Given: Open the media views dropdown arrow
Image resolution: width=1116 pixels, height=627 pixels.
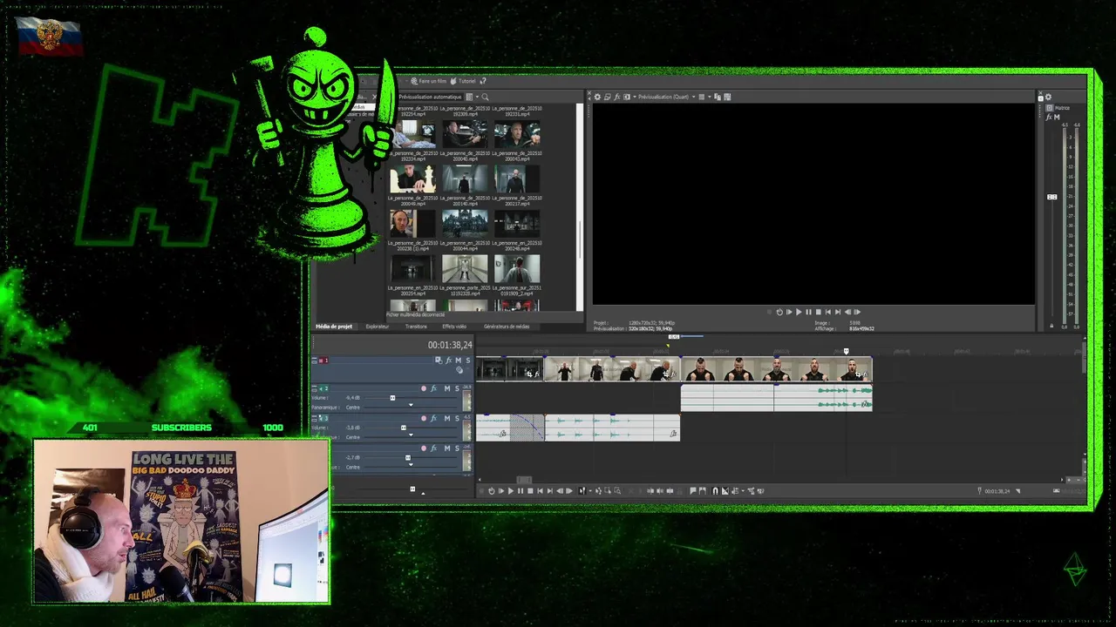Looking at the screenshot, I should (477, 97).
